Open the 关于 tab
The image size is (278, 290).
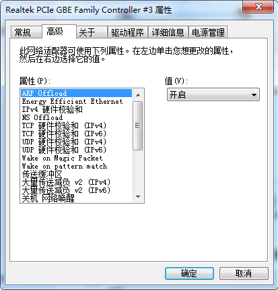[x=92, y=32]
